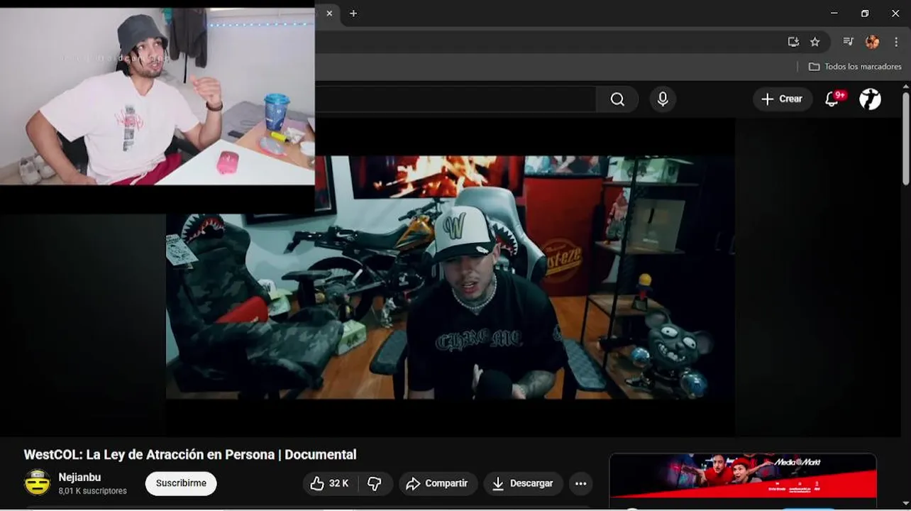Open the media control icon in toolbar
The height and width of the screenshot is (511, 911).
click(x=848, y=42)
